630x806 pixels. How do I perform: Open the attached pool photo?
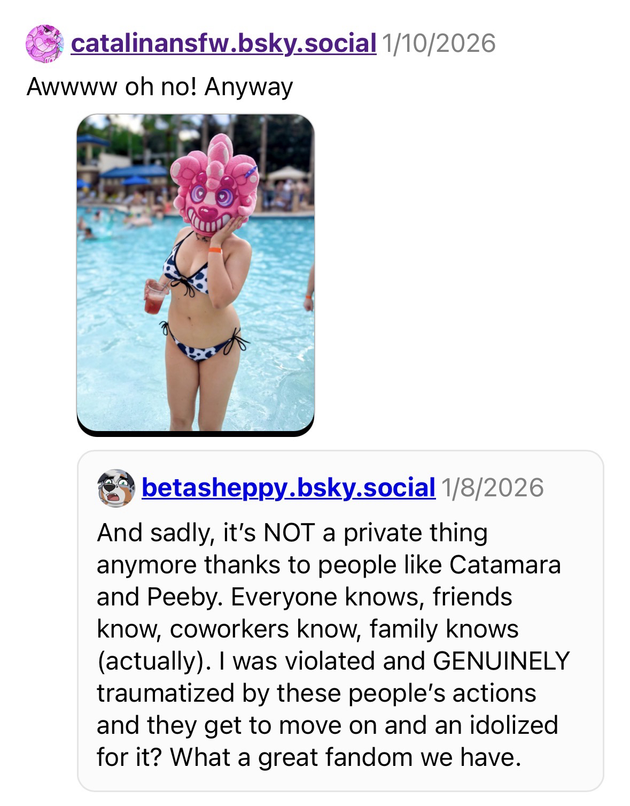(196, 275)
